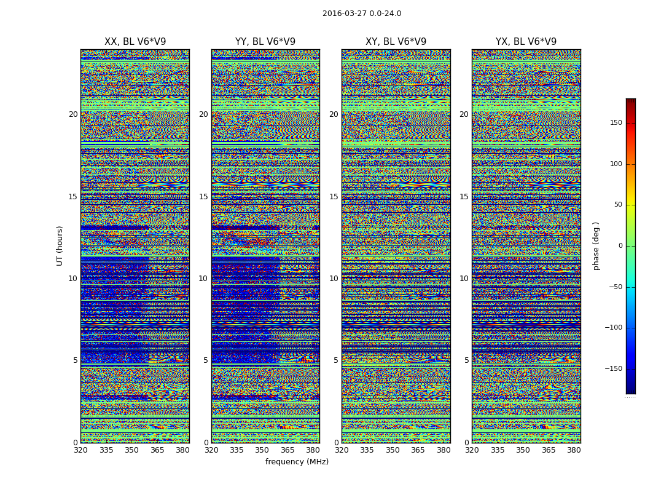Click colorbar tick label '50'
Screen dimensions: 645x492
tap(618, 205)
